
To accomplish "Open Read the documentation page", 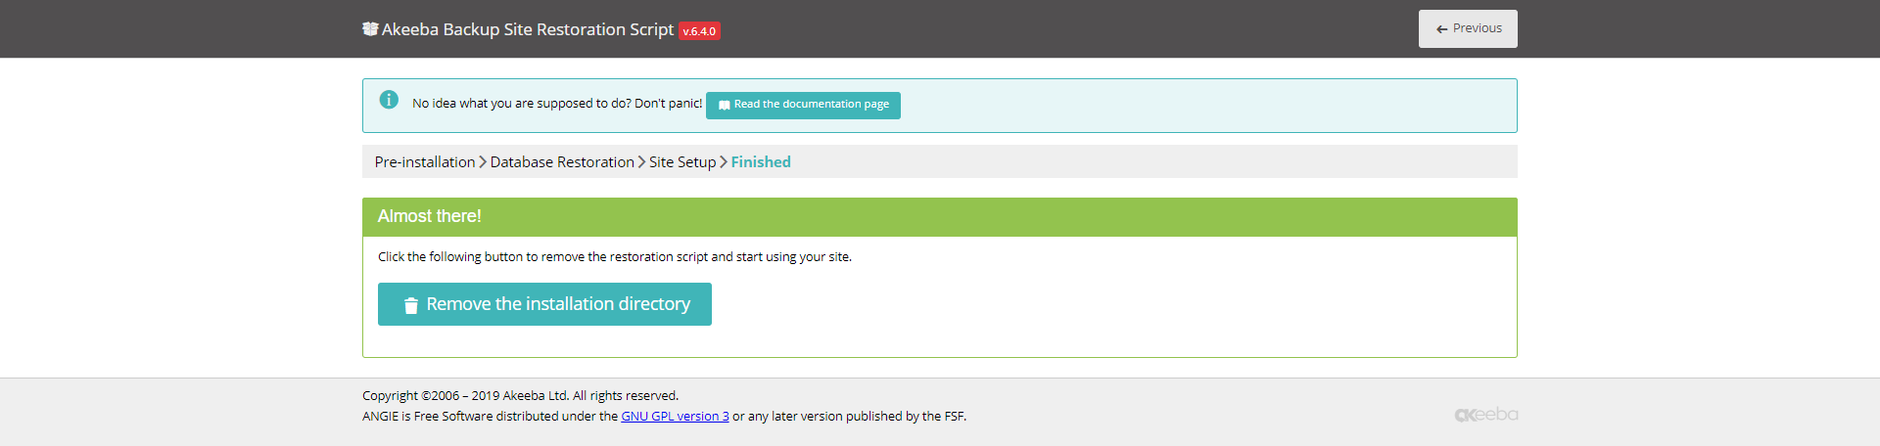I will tap(803, 105).
